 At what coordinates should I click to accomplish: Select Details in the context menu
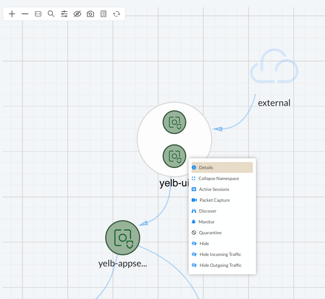[222, 168]
